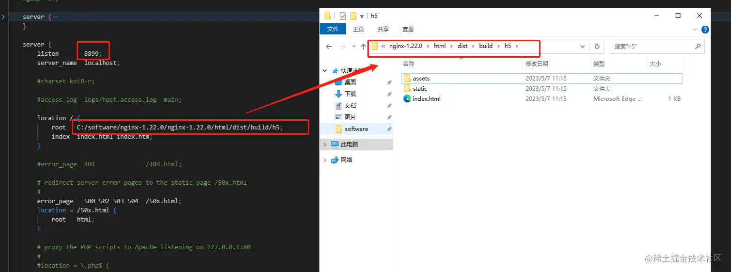Click the #charset koi8-r comment line

pos(65,81)
